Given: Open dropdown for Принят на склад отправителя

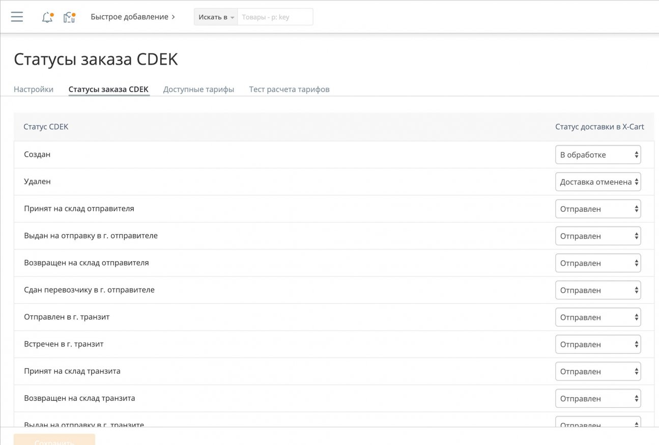Looking at the screenshot, I should point(597,208).
